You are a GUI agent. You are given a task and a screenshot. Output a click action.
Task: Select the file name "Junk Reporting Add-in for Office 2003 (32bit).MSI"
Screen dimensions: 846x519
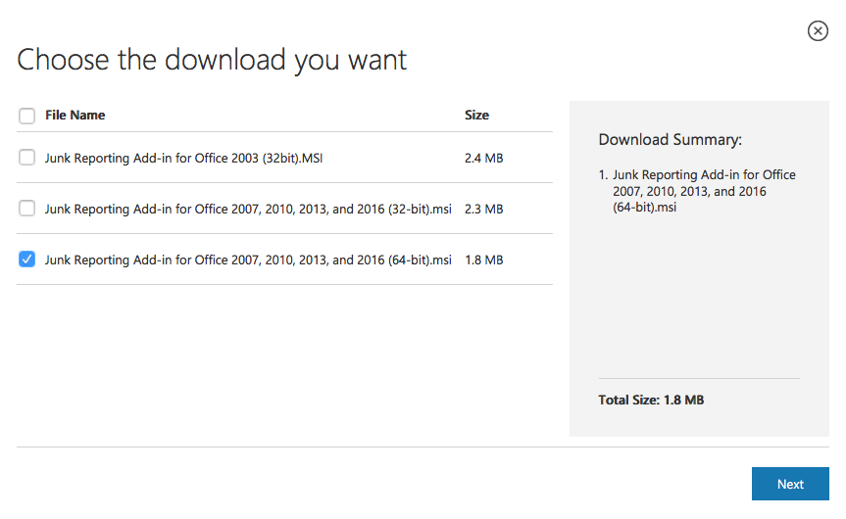pyautogui.click(x=183, y=158)
